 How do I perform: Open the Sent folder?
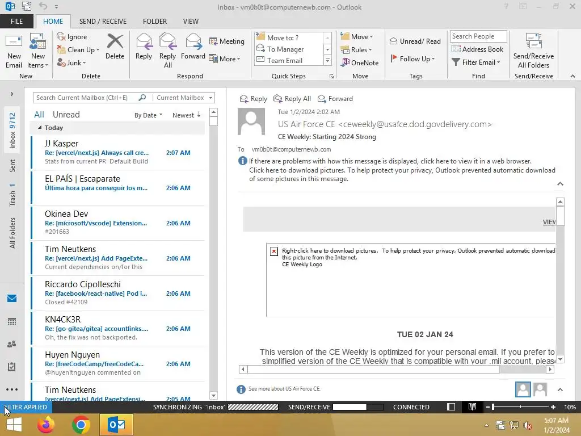click(x=12, y=165)
